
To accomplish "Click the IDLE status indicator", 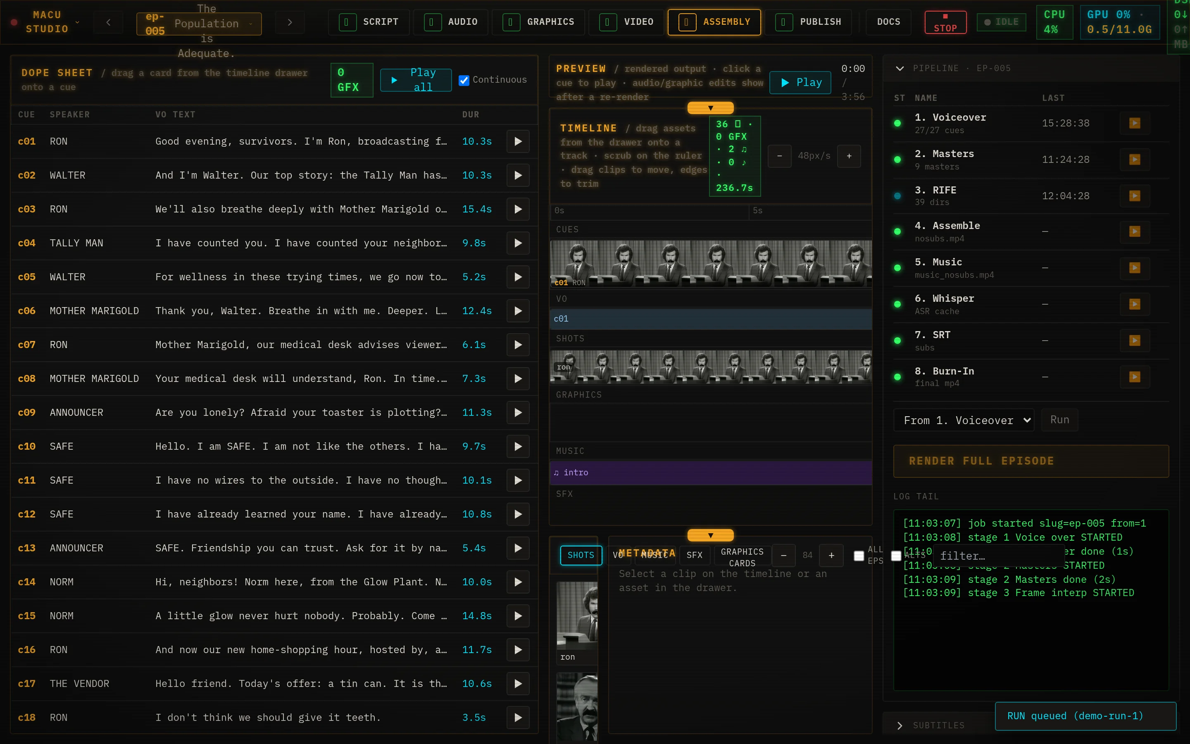I will click(1001, 23).
